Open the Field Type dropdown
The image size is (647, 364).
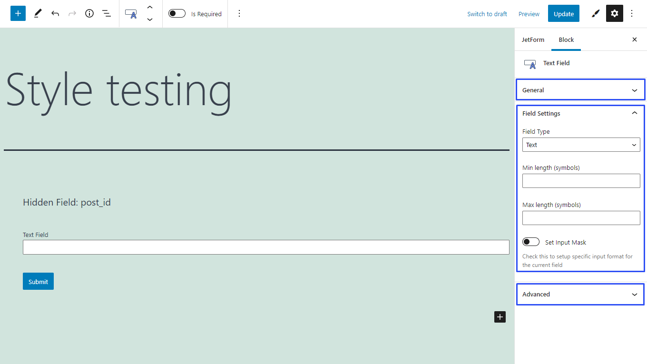pyautogui.click(x=581, y=145)
